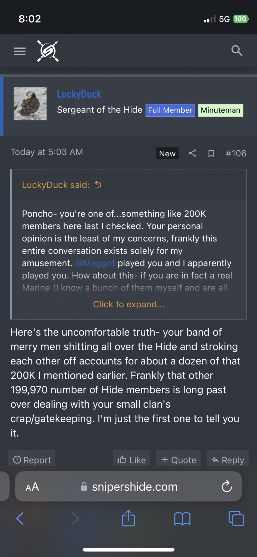The image size is (257, 557).
Task: Open the hamburger navigation menu
Action: click(20, 51)
